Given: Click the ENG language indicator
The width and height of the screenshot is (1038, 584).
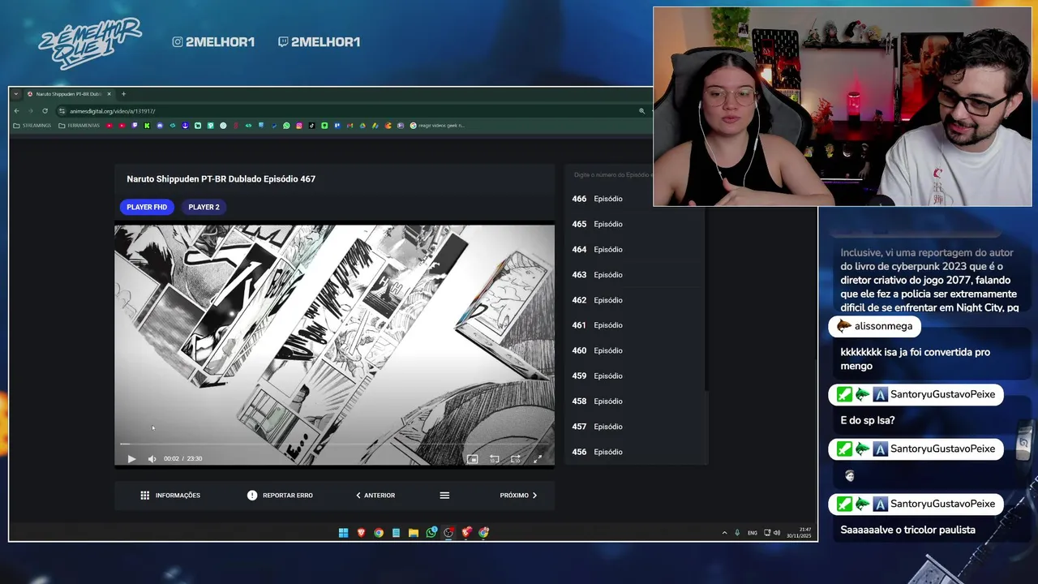Looking at the screenshot, I should tap(753, 533).
